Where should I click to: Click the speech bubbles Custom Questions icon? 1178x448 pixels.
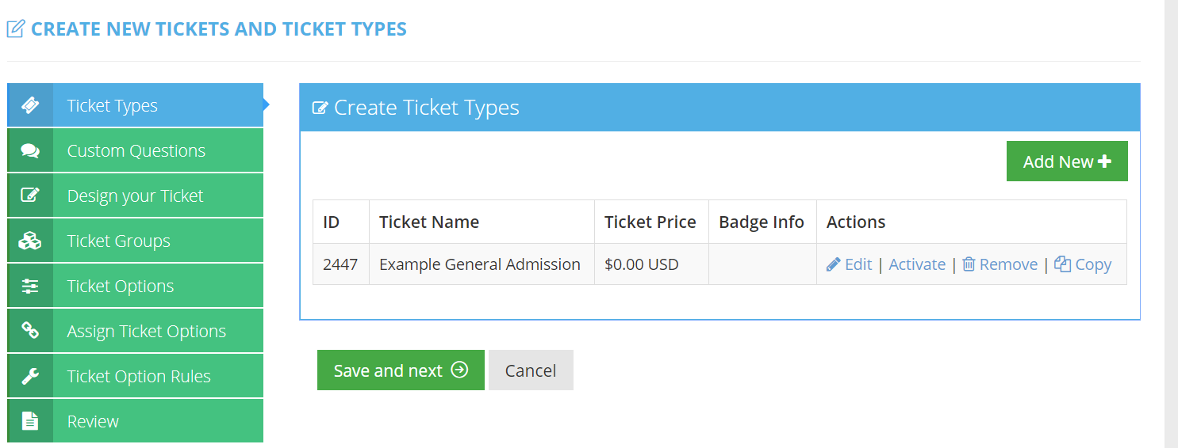tap(30, 150)
